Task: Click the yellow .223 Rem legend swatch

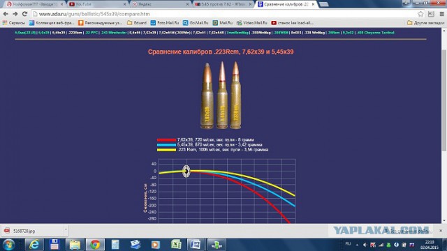Action: point(166,149)
